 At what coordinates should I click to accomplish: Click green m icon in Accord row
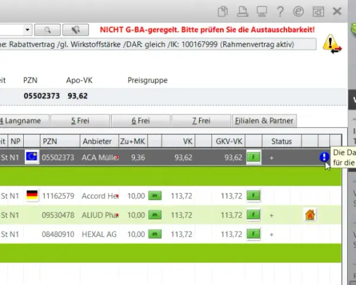(155, 196)
